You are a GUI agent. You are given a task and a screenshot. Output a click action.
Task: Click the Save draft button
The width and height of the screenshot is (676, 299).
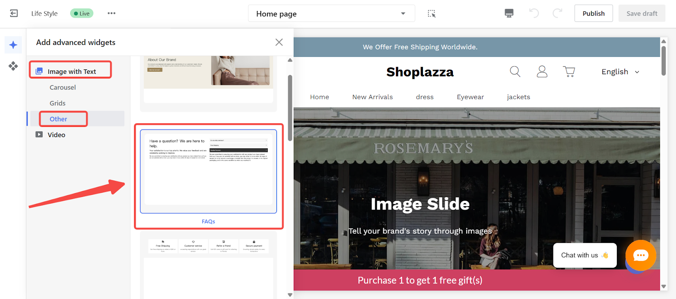[642, 13]
